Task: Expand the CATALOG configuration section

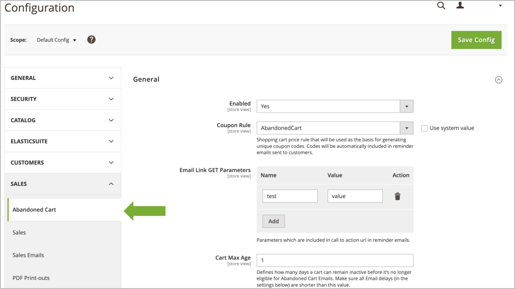Action: [63, 121]
